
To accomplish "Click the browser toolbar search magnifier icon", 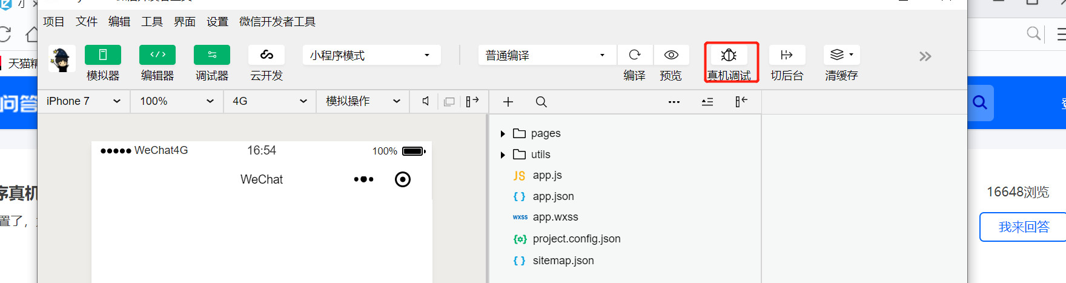I will (1033, 33).
